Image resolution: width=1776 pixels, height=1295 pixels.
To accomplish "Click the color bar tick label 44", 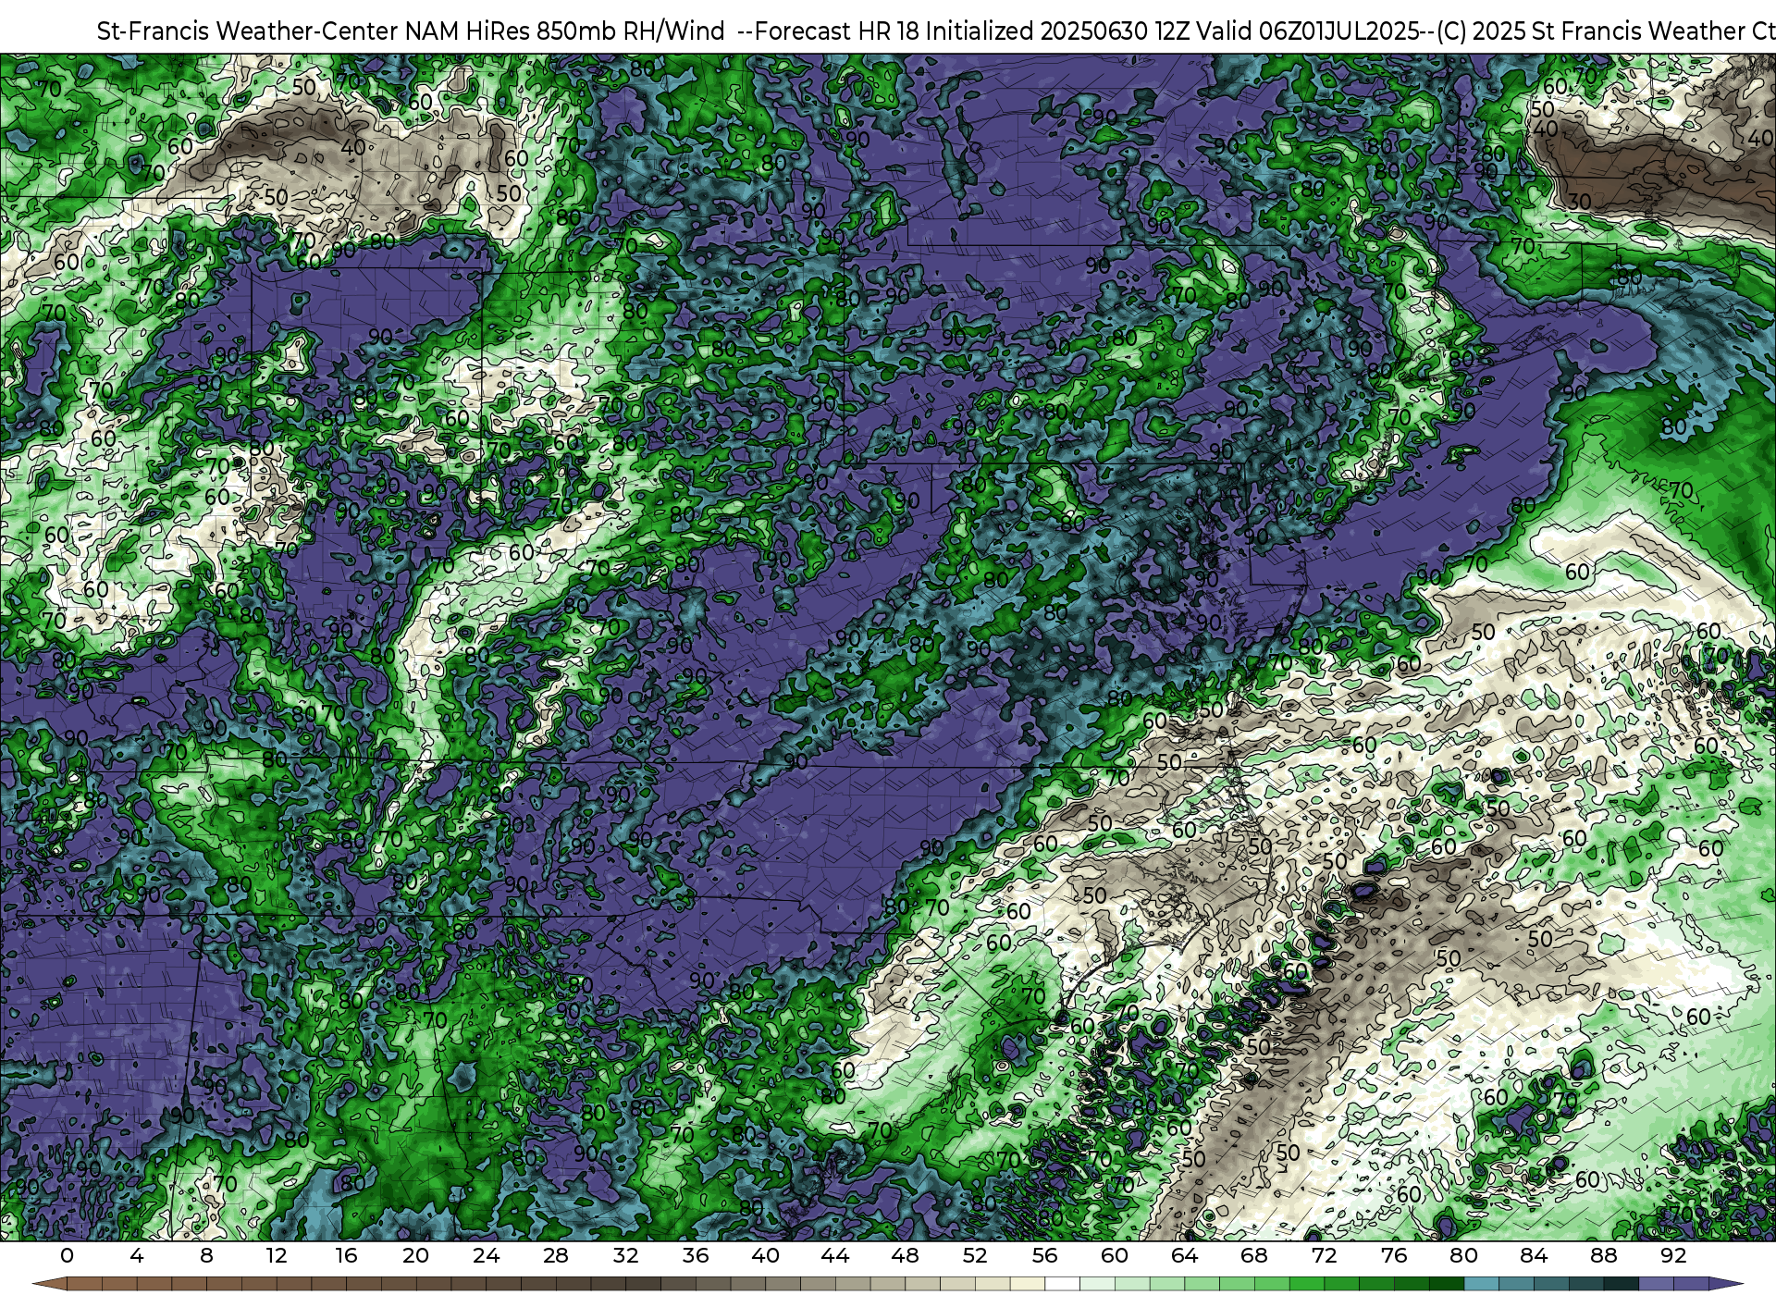I will pos(835,1255).
